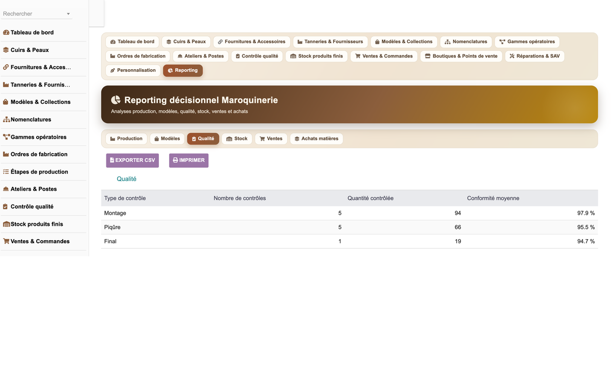
Task: Click the sidebar Tableau de bord gauge icon
Action: [x=6, y=33]
